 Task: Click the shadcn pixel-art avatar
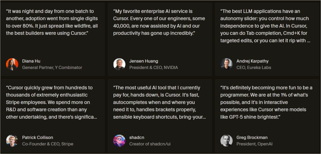pos(119,141)
